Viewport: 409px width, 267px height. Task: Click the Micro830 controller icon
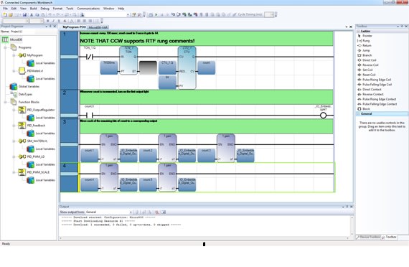click(5, 39)
